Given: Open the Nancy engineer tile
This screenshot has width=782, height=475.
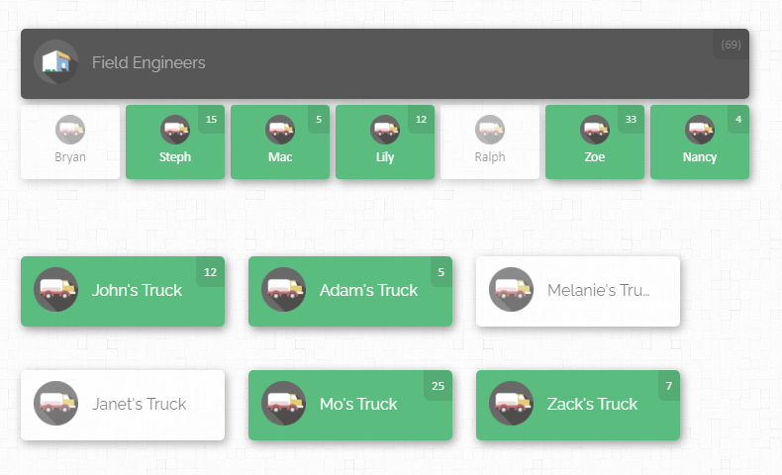Looking at the screenshot, I should (700, 144).
